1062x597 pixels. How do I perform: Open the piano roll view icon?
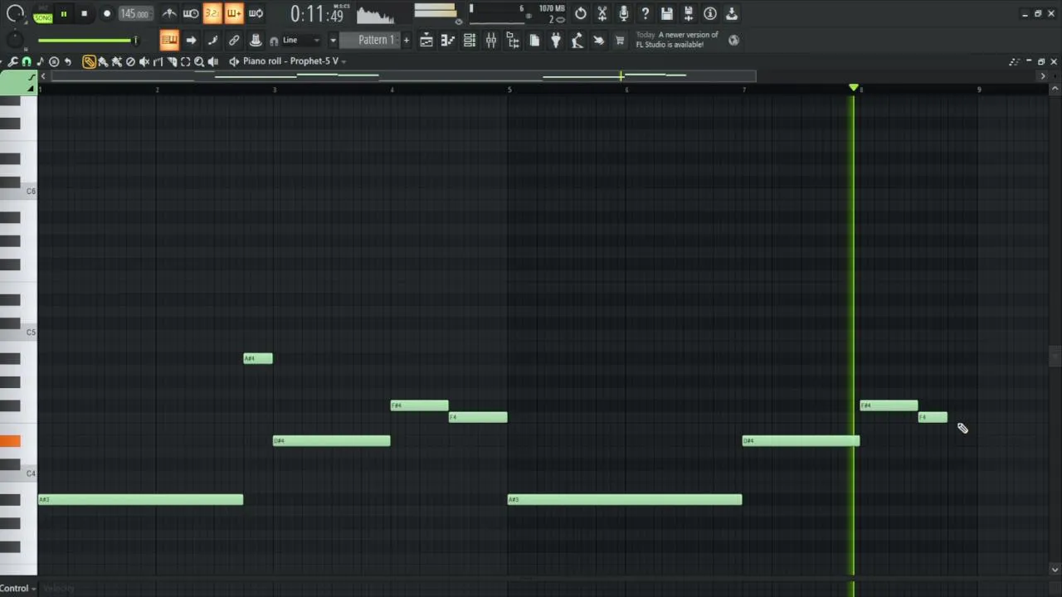tap(448, 40)
